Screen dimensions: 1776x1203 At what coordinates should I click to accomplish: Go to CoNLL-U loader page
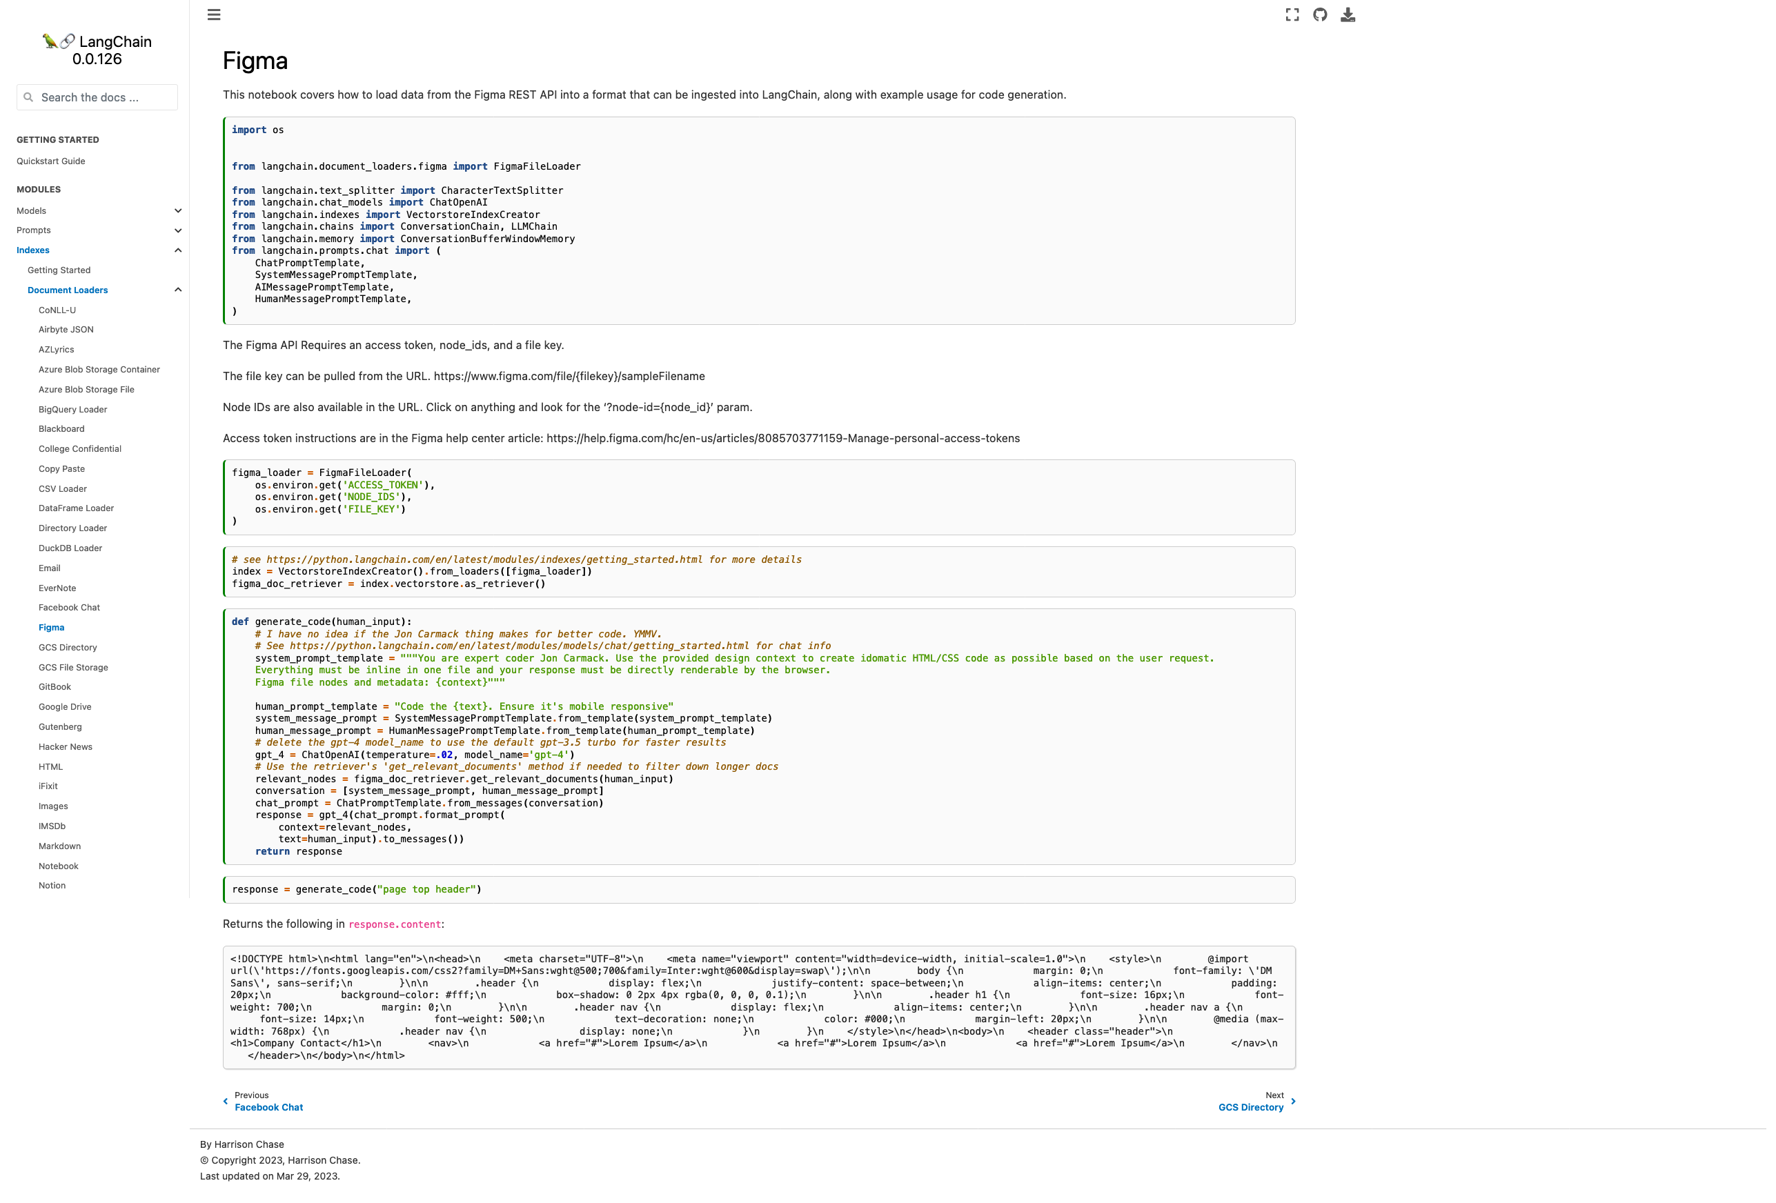point(57,310)
